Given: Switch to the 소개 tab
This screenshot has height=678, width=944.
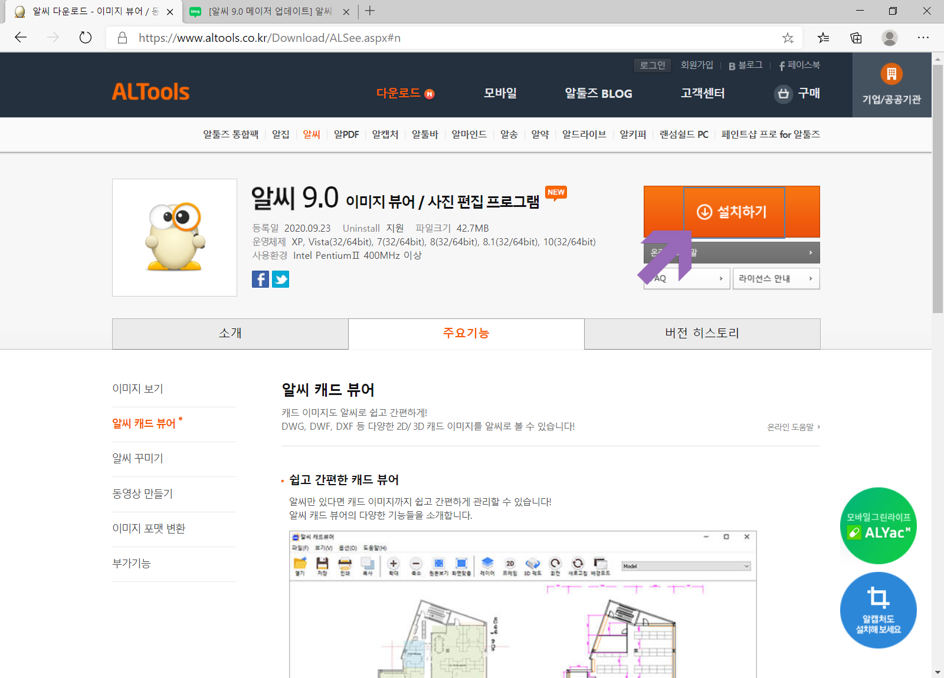Looking at the screenshot, I should click(230, 333).
